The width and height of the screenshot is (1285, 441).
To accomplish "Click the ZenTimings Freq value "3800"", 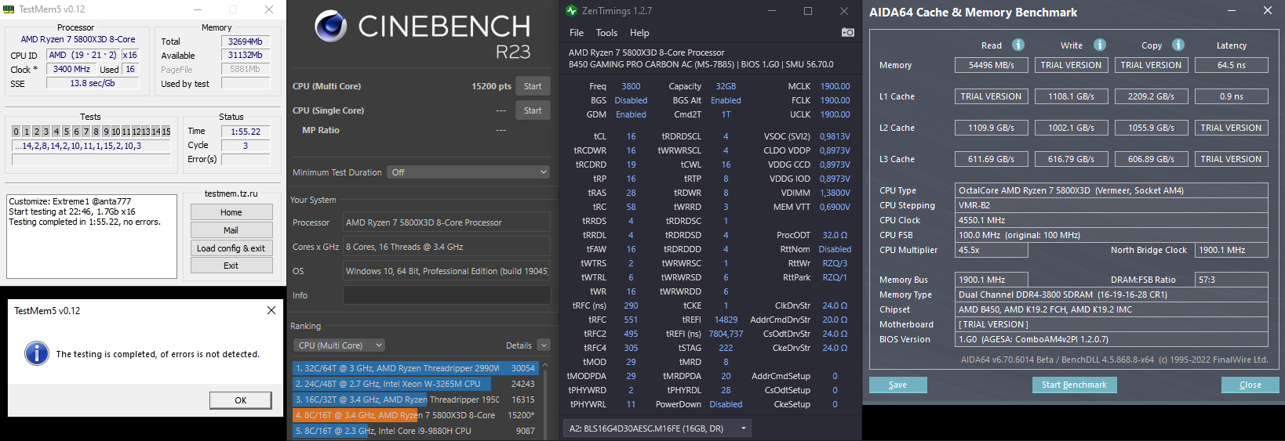I will pyautogui.click(x=631, y=86).
